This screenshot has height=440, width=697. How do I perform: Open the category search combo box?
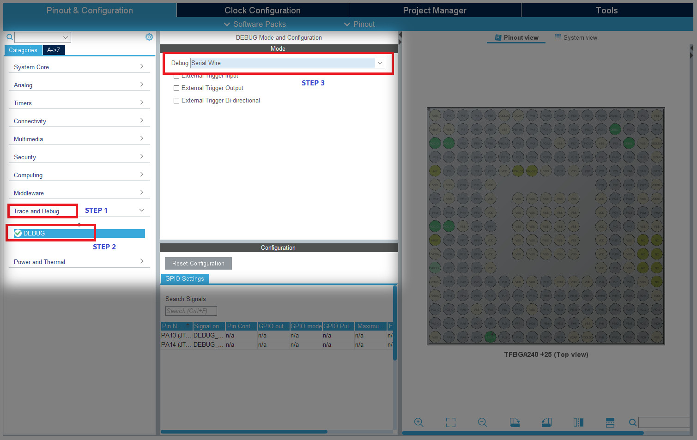[x=42, y=37]
